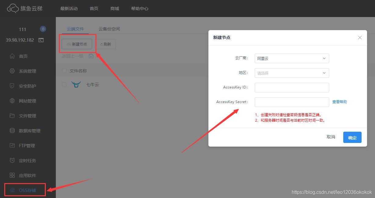The image size is (375, 198).
Task: Open 网站管理 label in the sidebar
Action: tap(27, 101)
